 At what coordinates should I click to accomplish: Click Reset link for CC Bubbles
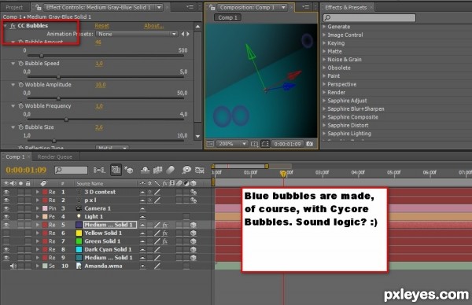[x=102, y=26]
